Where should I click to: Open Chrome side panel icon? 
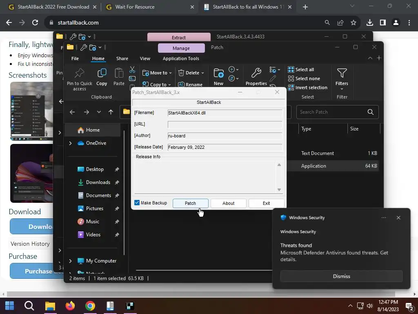click(x=383, y=23)
